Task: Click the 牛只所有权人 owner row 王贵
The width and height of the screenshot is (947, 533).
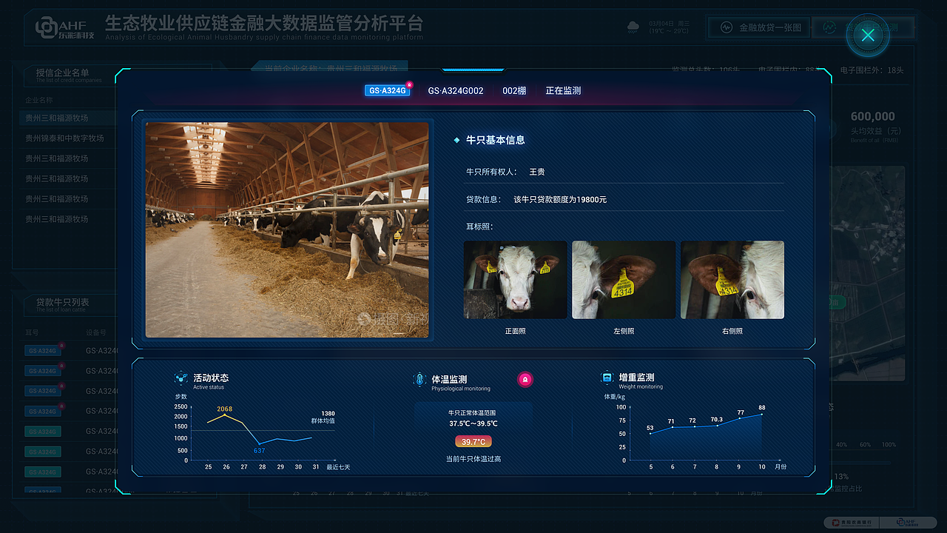Action: (x=505, y=172)
